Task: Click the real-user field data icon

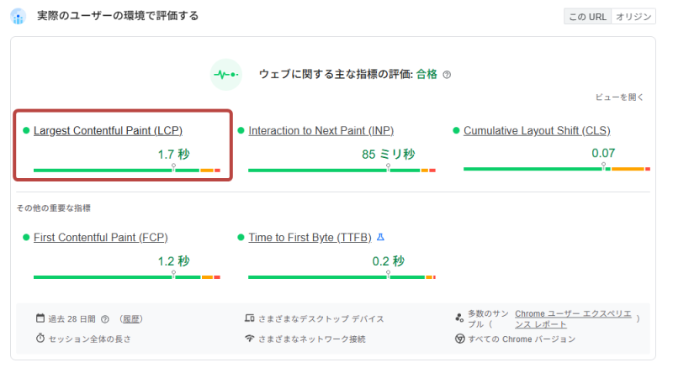Action: [x=18, y=17]
